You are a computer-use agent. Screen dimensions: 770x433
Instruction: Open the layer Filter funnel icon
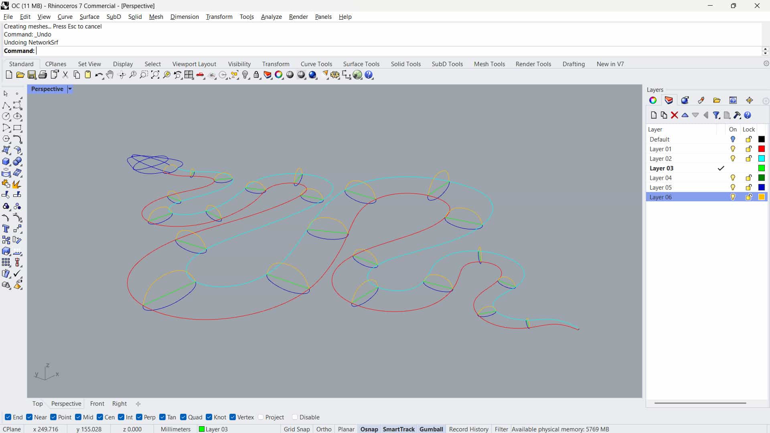click(716, 115)
